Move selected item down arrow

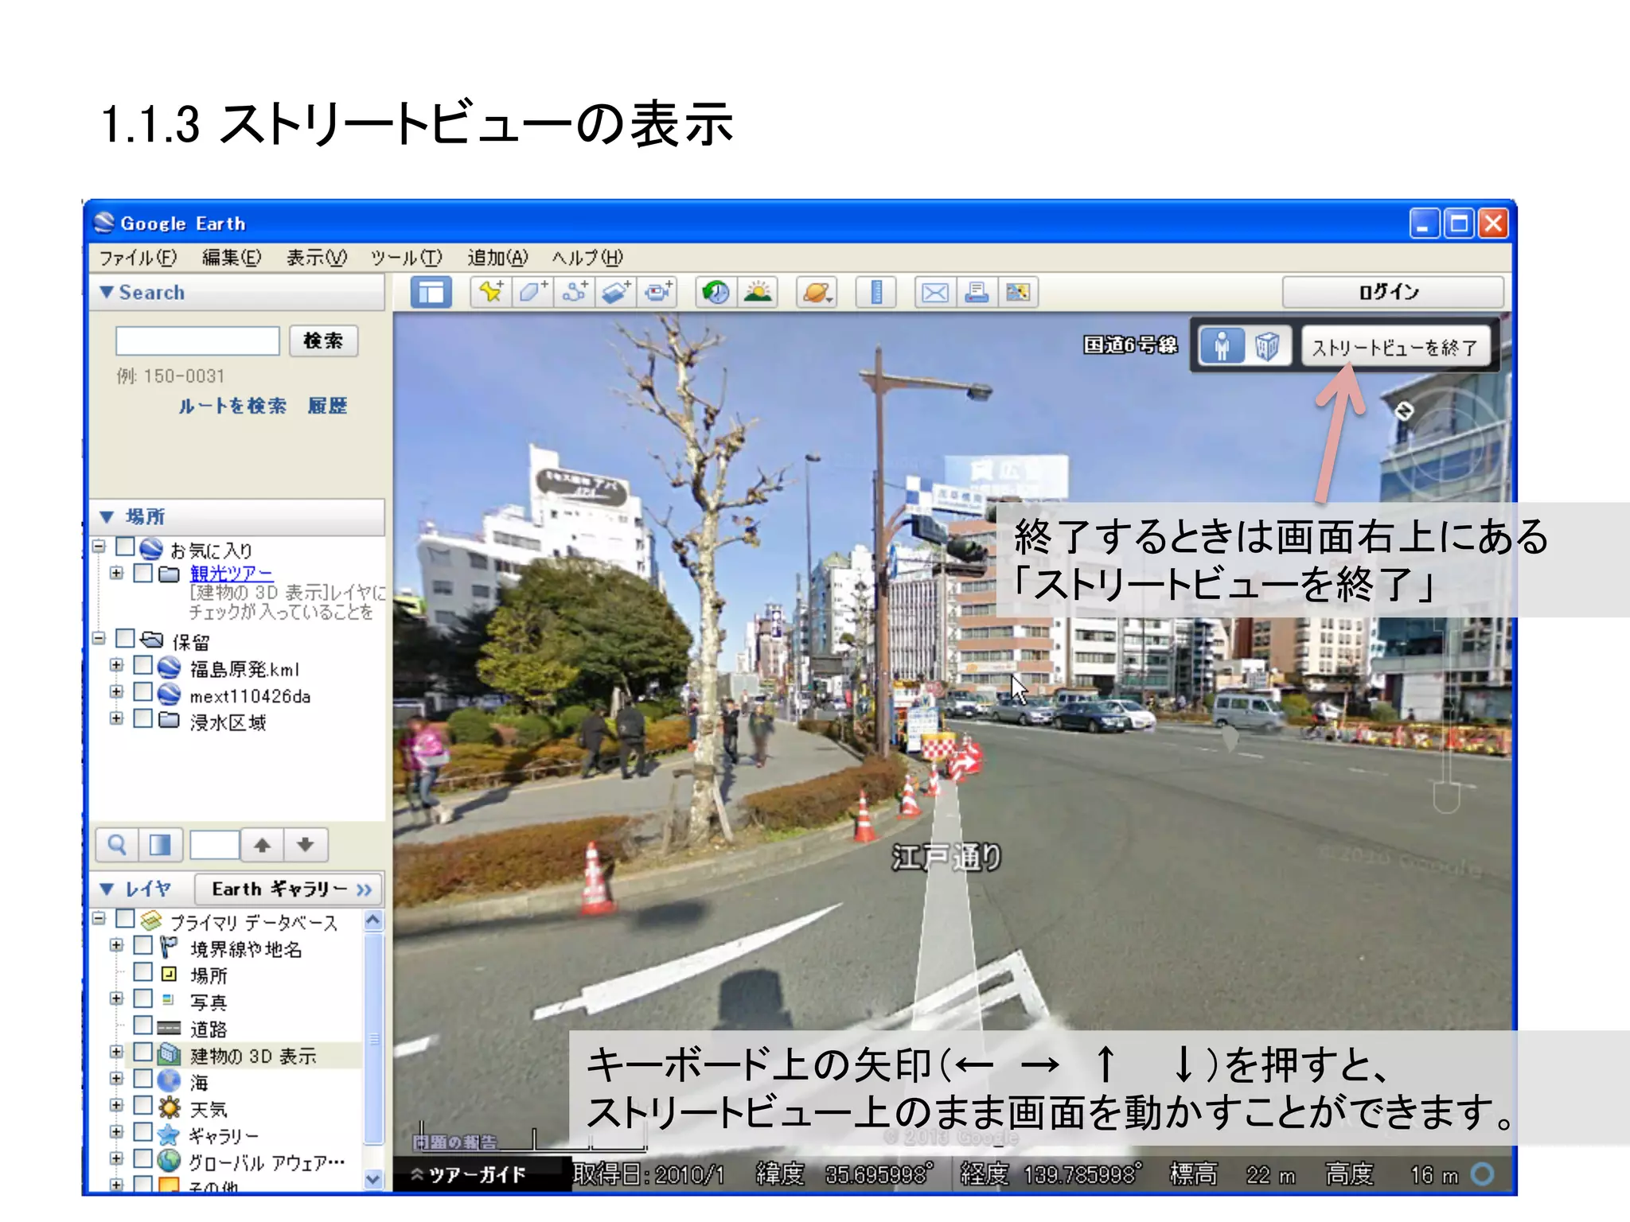[306, 845]
